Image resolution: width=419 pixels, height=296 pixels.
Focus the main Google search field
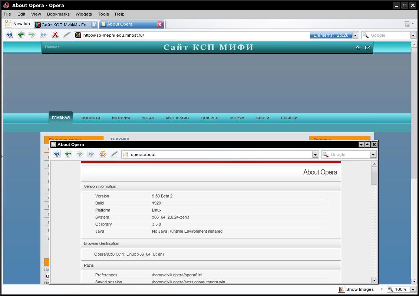(x=390, y=35)
